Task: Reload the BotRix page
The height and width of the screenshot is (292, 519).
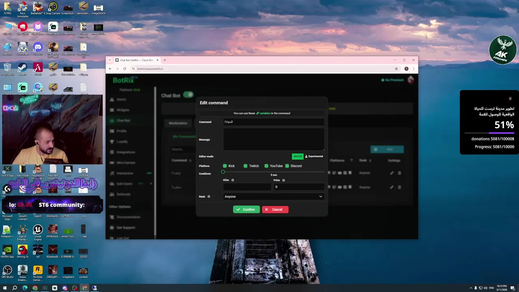Action: (124, 69)
